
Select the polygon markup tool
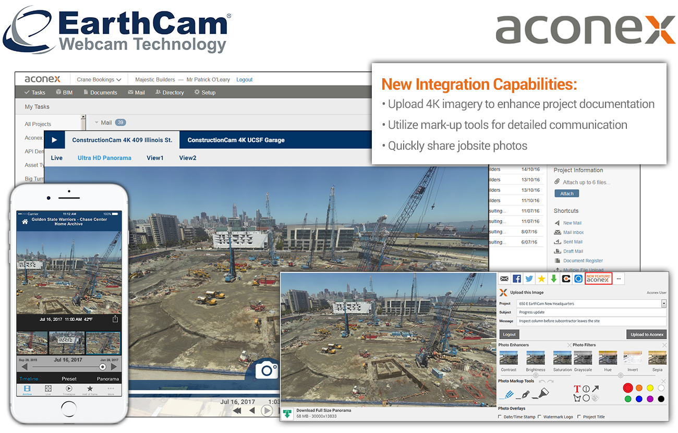click(x=577, y=398)
